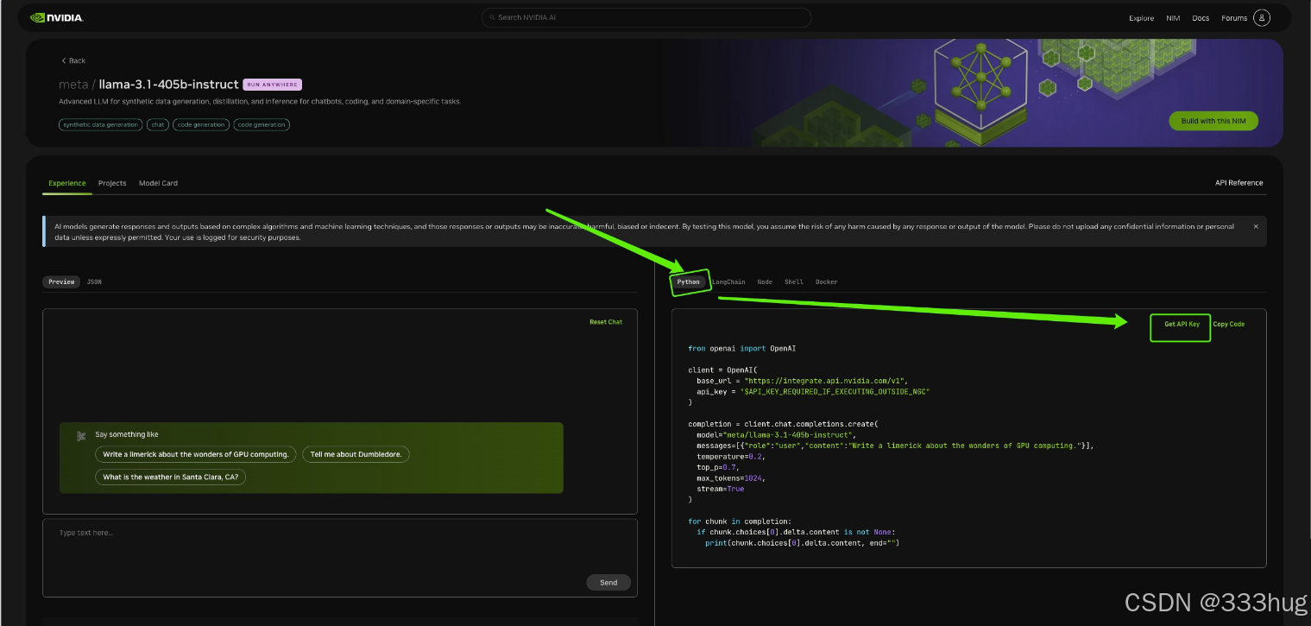The image size is (1311, 626).
Task: Click the RUN ANYWHERE badge
Action: click(x=272, y=85)
